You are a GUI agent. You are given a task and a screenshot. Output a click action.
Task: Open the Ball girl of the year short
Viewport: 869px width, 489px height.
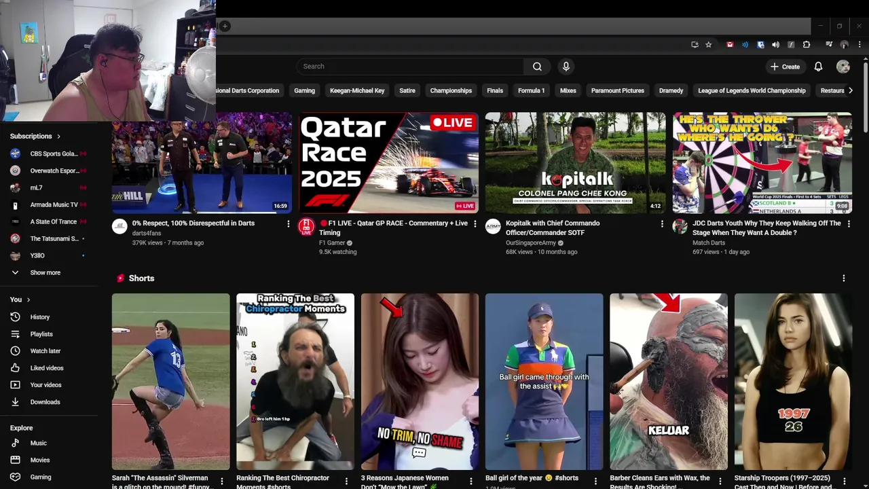coord(544,382)
